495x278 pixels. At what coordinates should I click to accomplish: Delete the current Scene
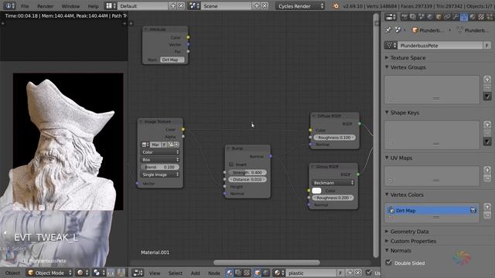pos(265,5)
